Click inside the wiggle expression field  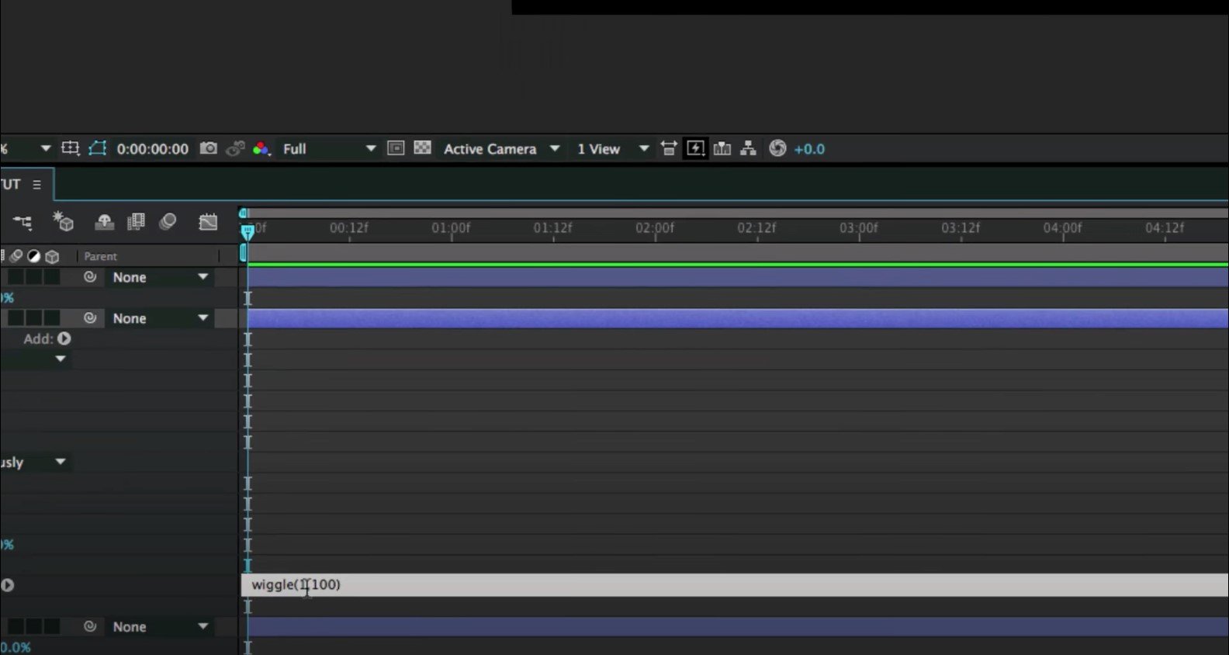coord(735,585)
